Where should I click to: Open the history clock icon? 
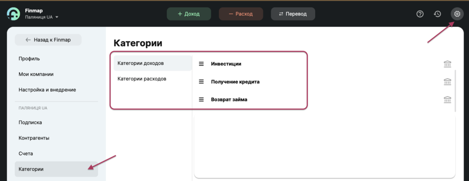click(437, 14)
